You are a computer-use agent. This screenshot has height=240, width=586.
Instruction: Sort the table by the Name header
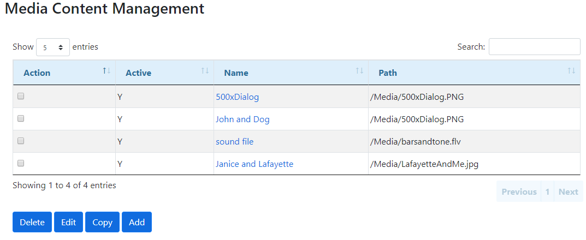click(236, 73)
